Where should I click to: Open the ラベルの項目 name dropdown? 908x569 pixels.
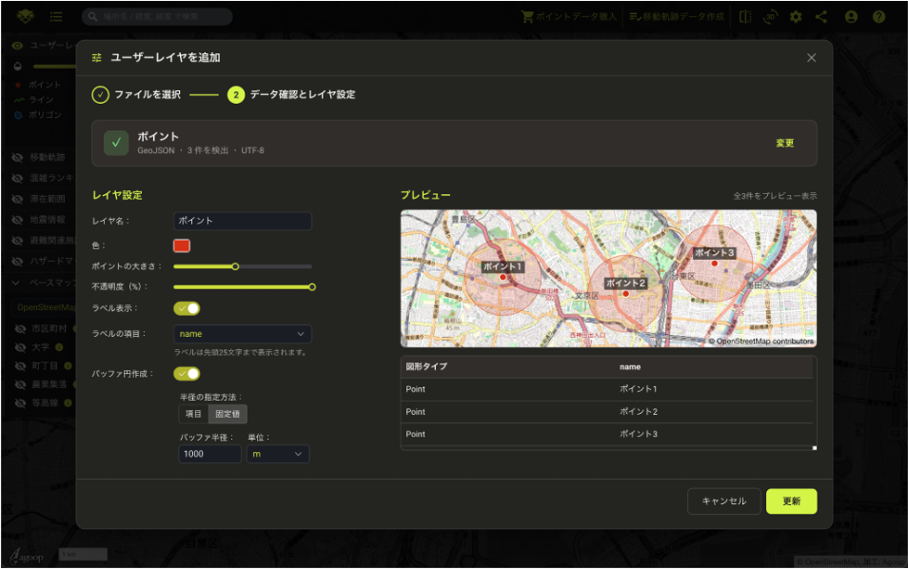[x=243, y=334]
